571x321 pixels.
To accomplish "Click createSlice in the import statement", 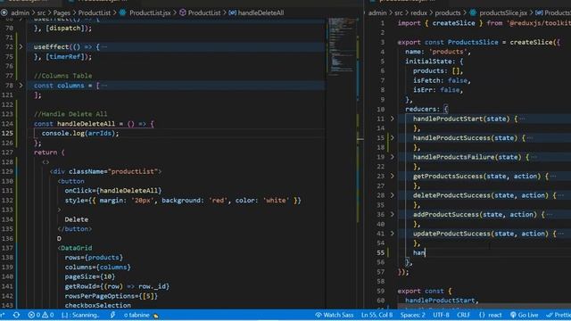I will 453,23.
